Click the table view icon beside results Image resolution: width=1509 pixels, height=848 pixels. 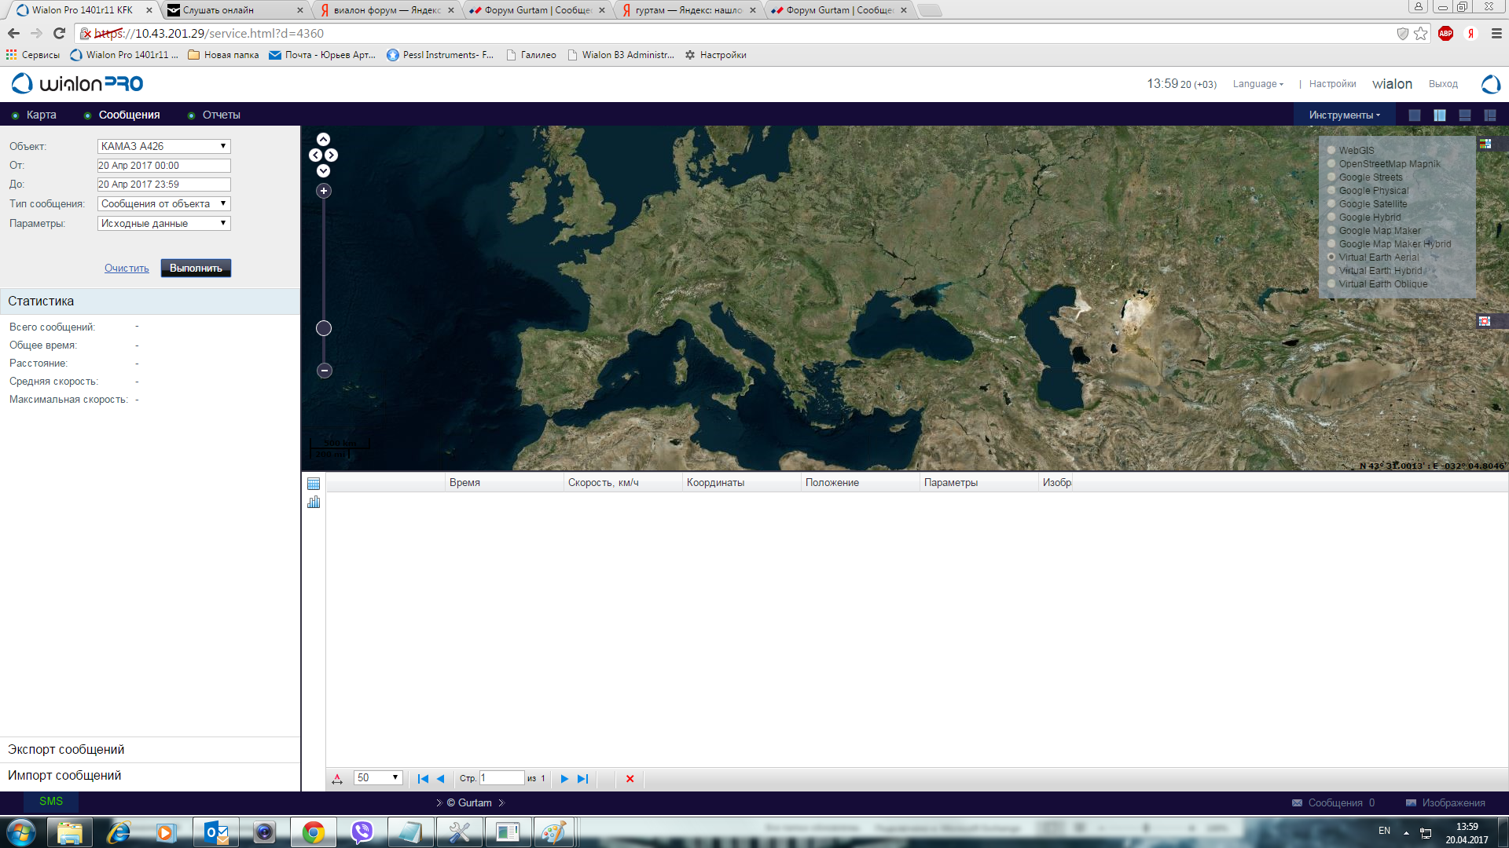click(x=314, y=484)
